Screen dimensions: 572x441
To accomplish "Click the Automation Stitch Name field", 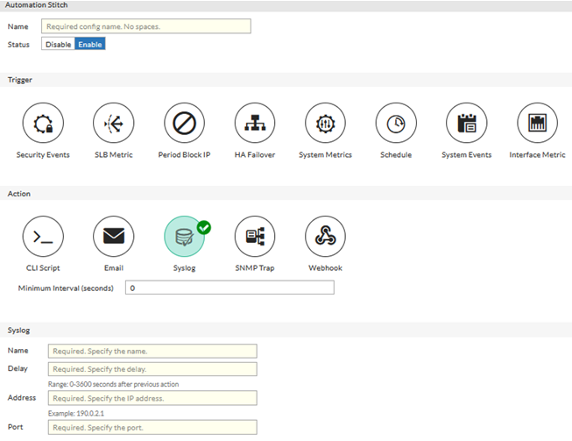I will (146, 26).
